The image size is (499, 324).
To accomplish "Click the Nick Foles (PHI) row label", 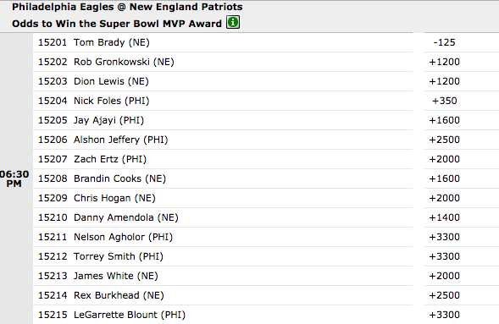I will pyautogui.click(x=111, y=101).
